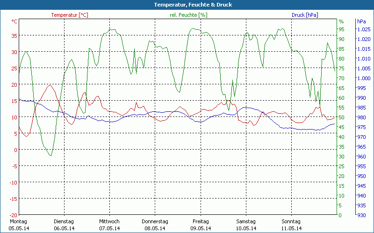
Task: Click the red '25' temperature axis value
Action: click(x=14, y=68)
